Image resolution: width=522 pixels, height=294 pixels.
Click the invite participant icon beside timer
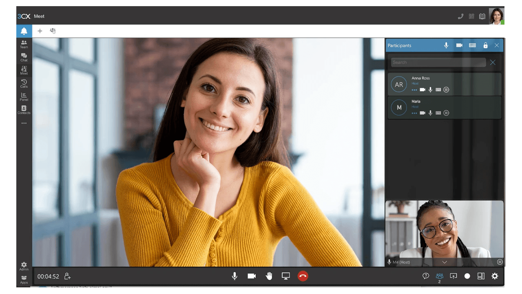click(x=68, y=276)
